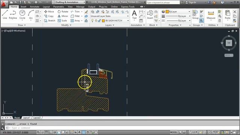This screenshot has height=135, width=240.
Task: Expand the Properties panel
Action: click(x=175, y=25)
